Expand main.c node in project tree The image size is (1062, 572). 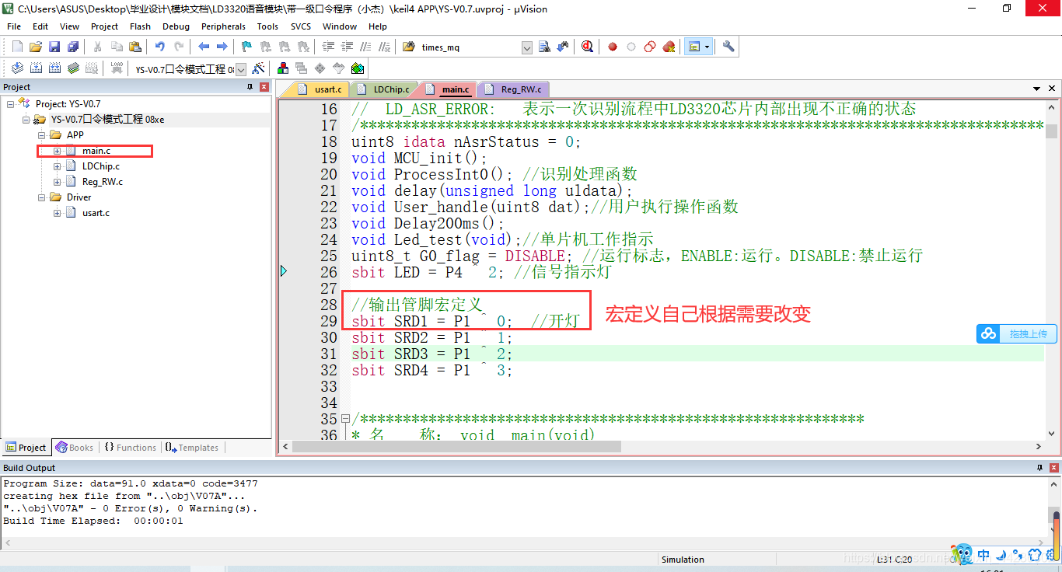pyautogui.click(x=58, y=151)
